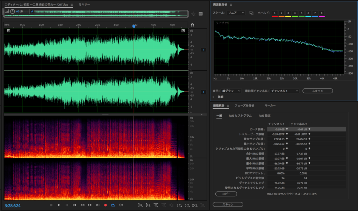Screen dimensions: 358x211
Task: Select the エディター file tab
Action: pos(36,5)
